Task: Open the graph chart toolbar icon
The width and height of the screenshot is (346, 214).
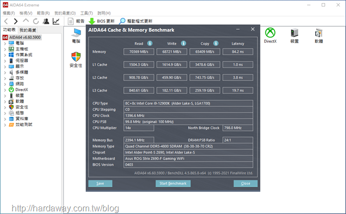Action: click(56, 22)
